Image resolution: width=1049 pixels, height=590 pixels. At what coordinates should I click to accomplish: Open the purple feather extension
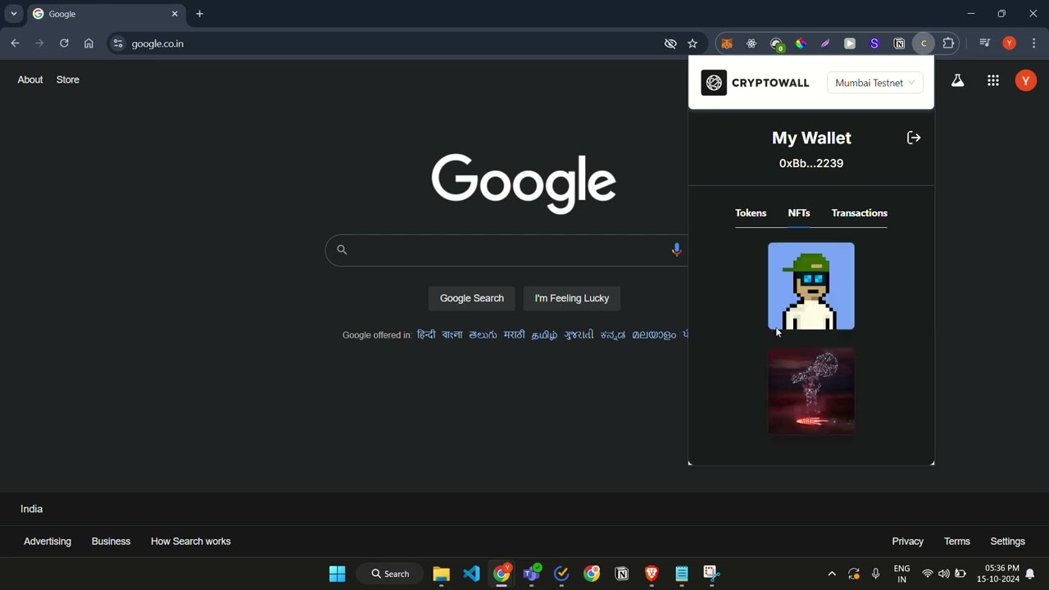point(825,44)
